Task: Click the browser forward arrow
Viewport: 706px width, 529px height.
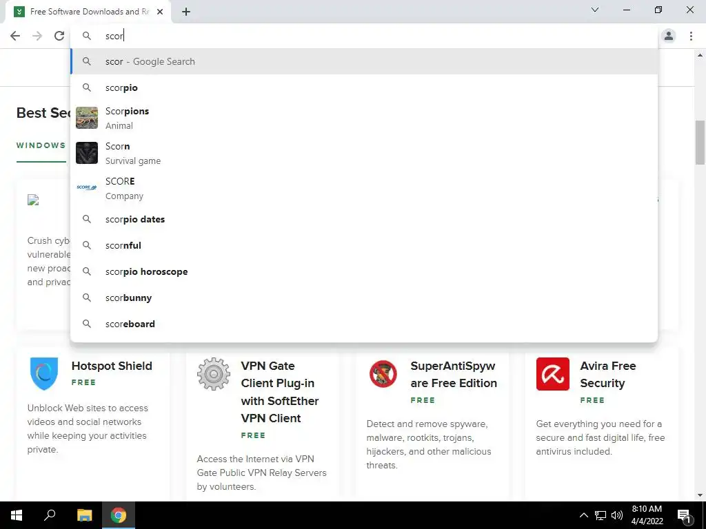Action: coord(37,36)
